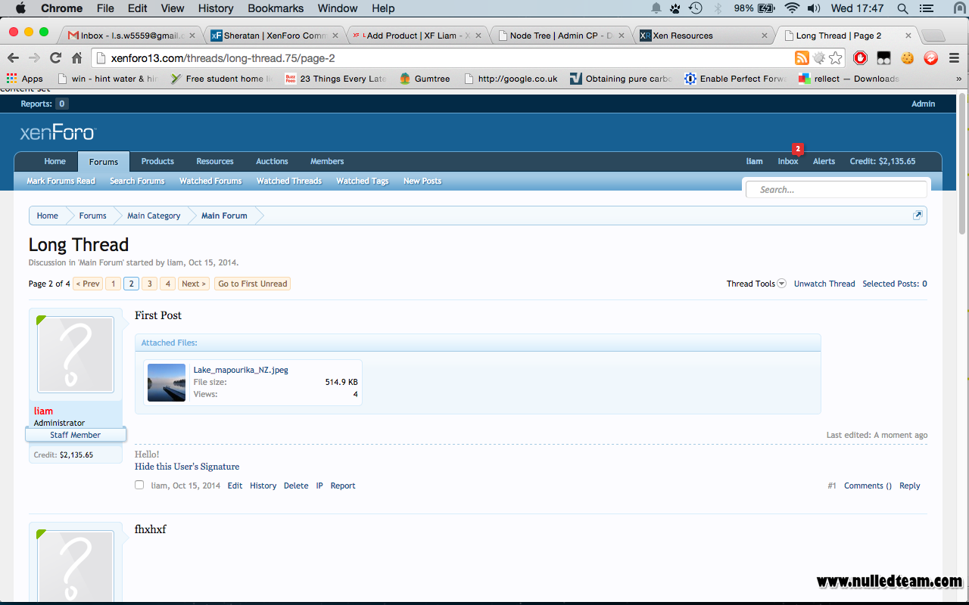Viewport: 969px width, 605px height.
Task: Open the Apple menu
Action: [20, 8]
